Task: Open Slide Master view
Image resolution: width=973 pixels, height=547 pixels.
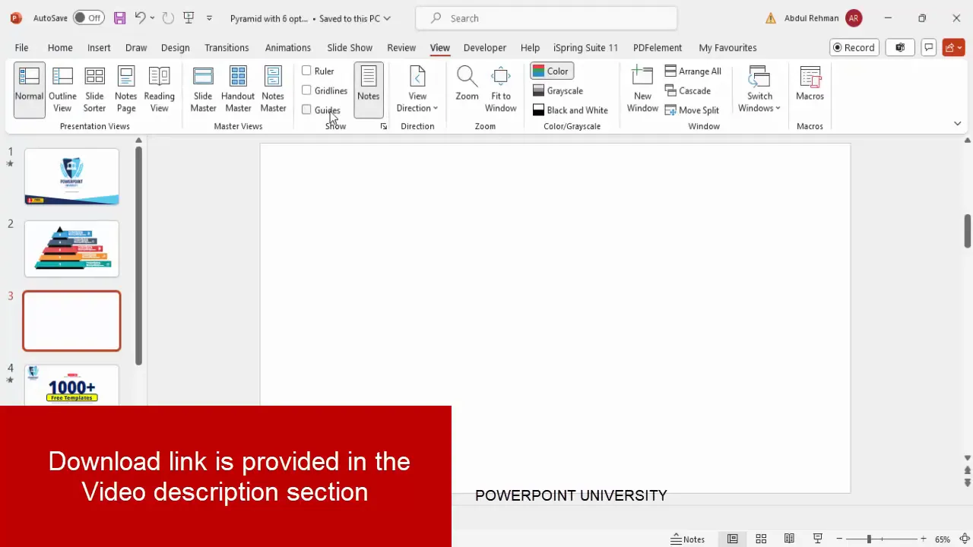Action: (203, 90)
